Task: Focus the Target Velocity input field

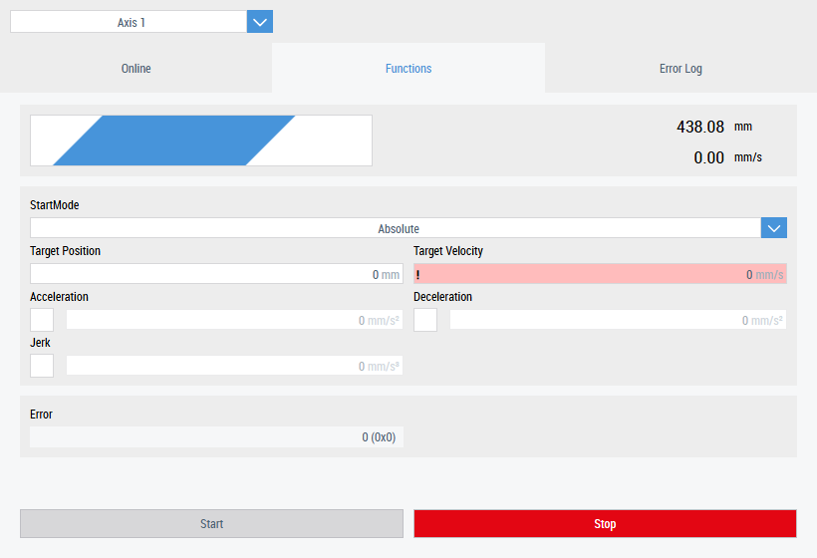Action: [x=600, y=274]
